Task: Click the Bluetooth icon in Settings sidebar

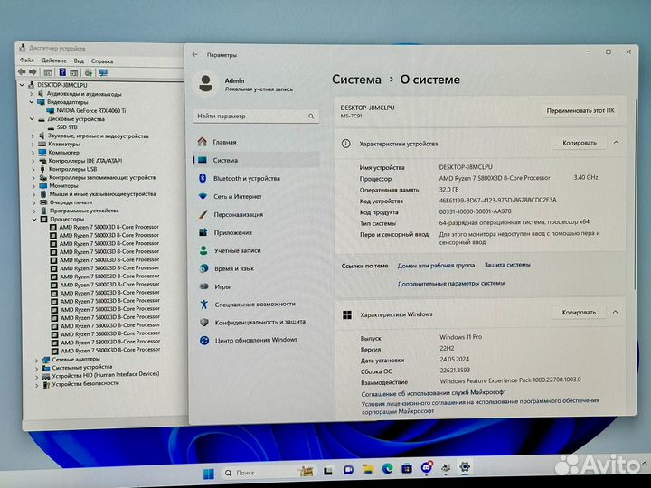Action: tap(203, 178)
